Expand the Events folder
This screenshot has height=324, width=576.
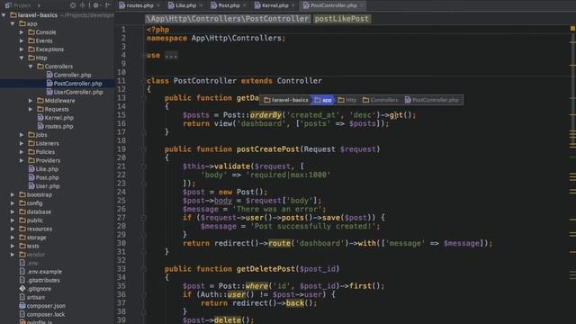tap(22, 40)
